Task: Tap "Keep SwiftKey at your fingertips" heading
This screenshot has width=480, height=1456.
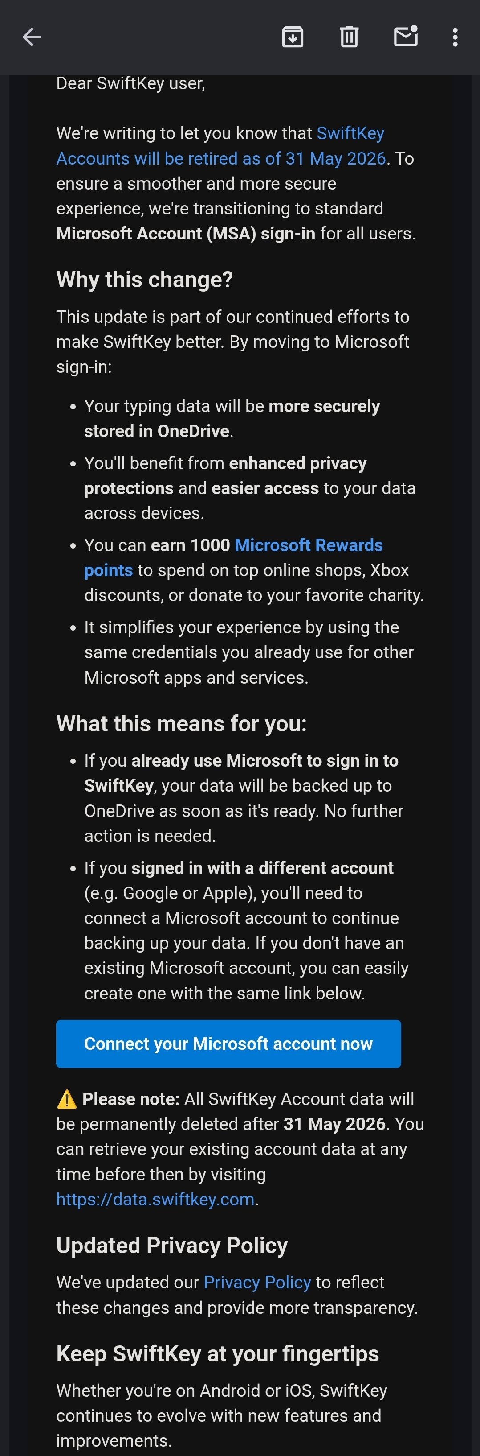Action: (217, 1354)
